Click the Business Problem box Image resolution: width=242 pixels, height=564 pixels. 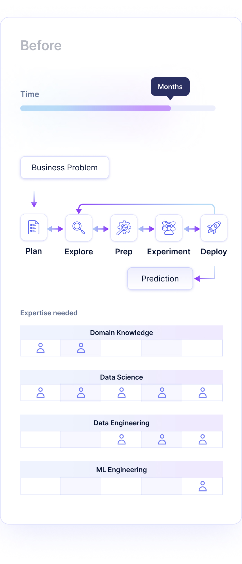coord(65,168)
